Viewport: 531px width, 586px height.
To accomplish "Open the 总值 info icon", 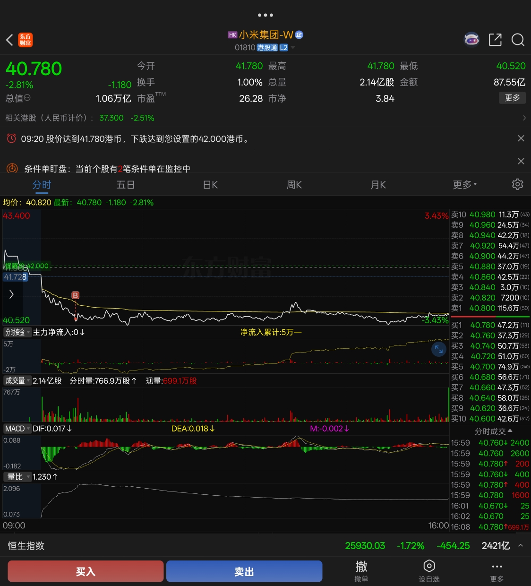I will 27,98.
